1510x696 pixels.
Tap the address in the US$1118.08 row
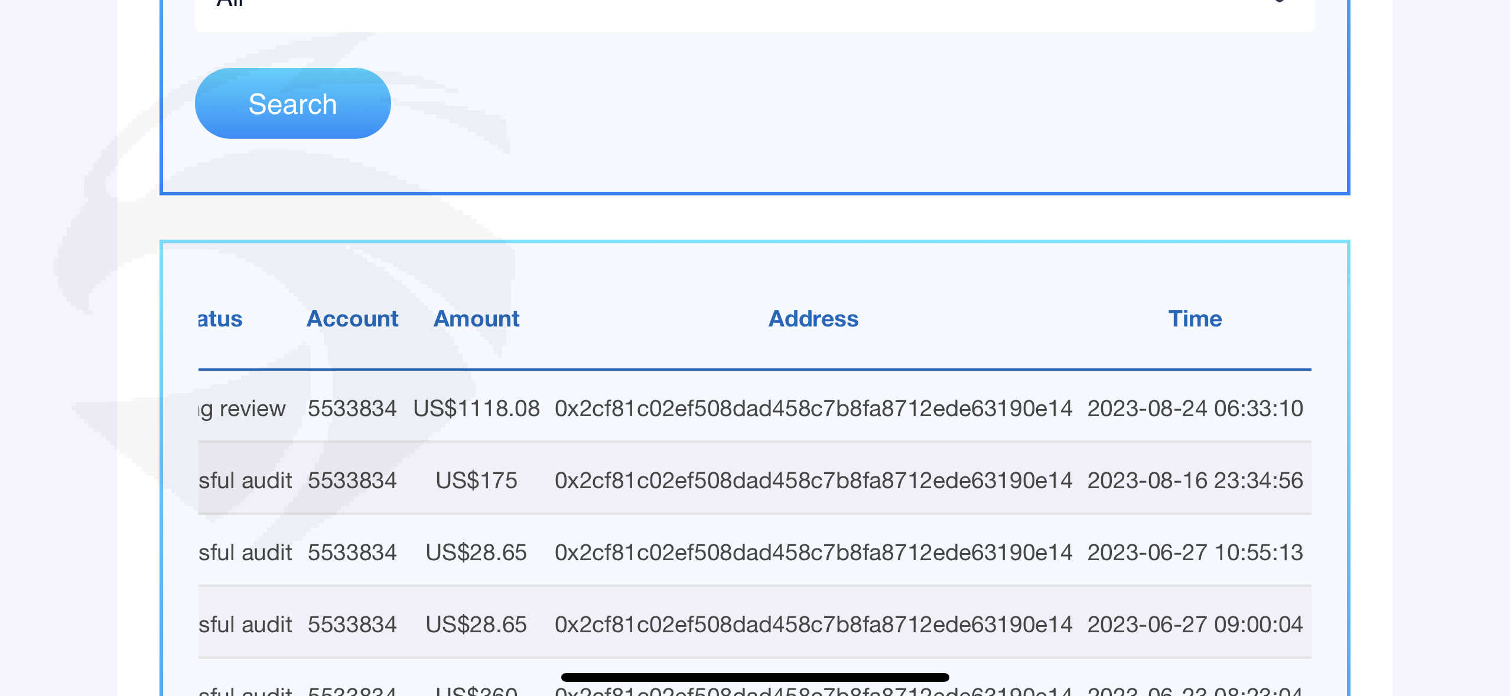pyautogui.click(x=813, y=409)
